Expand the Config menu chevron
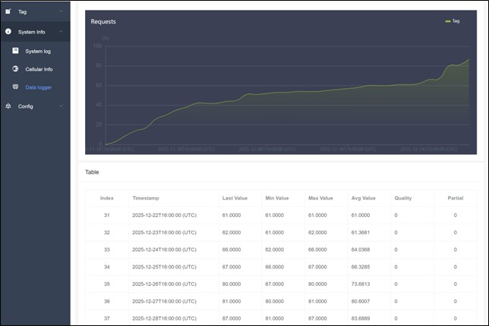This screenshot has height=326, width=489. 61,106
